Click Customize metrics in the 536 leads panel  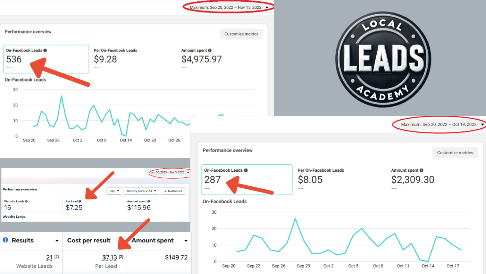[x=241, y=34]
